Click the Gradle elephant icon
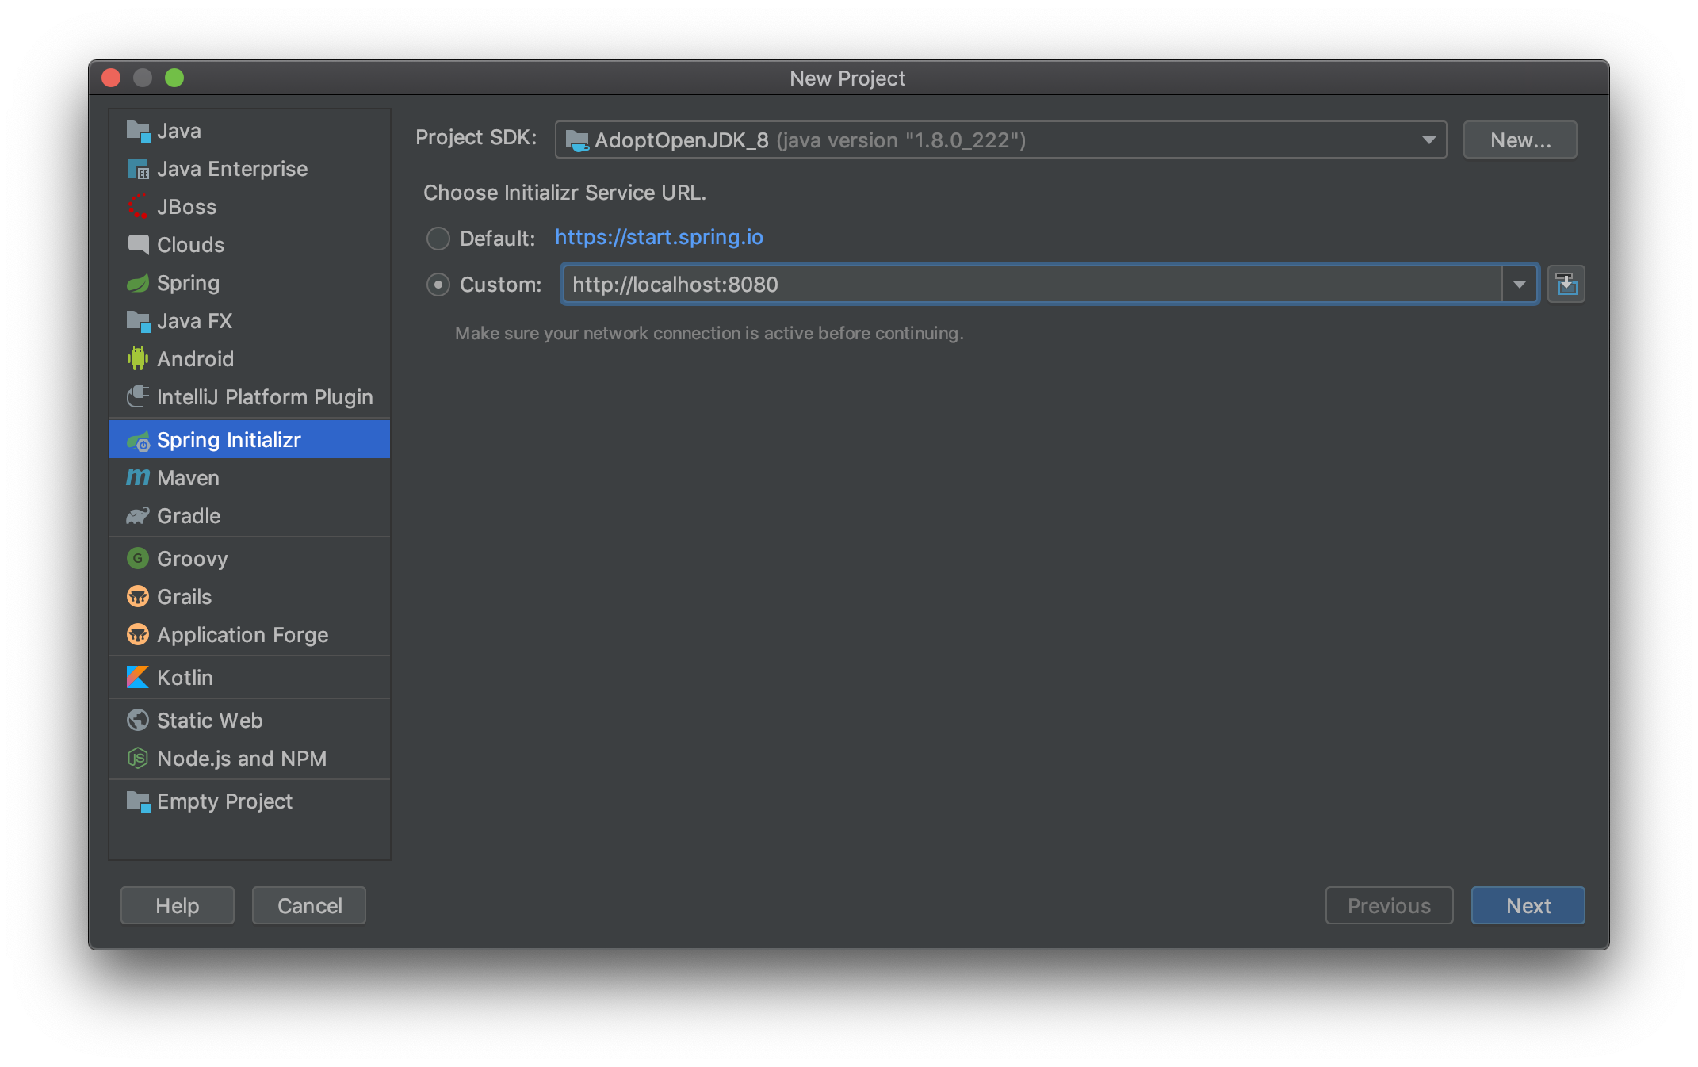Screen dimensions: 1698x1067 click(138, 516)
